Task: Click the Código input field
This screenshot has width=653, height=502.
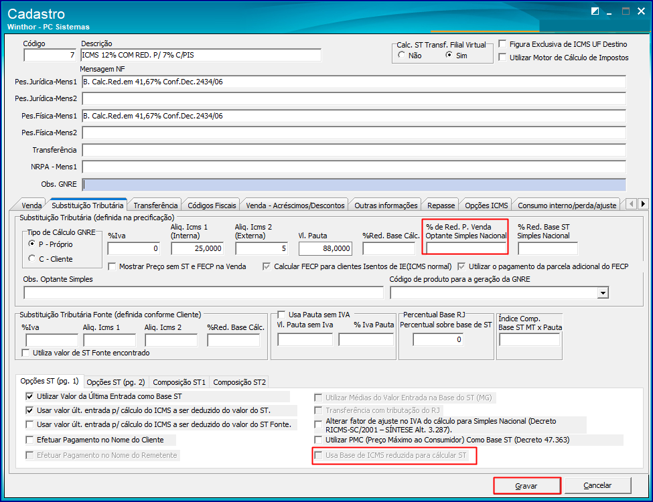Action: (x=50, y=55)
